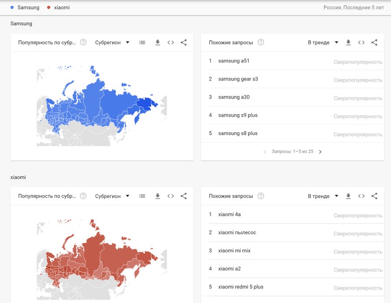This screenshot has width=391, height=303.
Task: Go to previous page of Samsung queries
Action: pos(265,152)
